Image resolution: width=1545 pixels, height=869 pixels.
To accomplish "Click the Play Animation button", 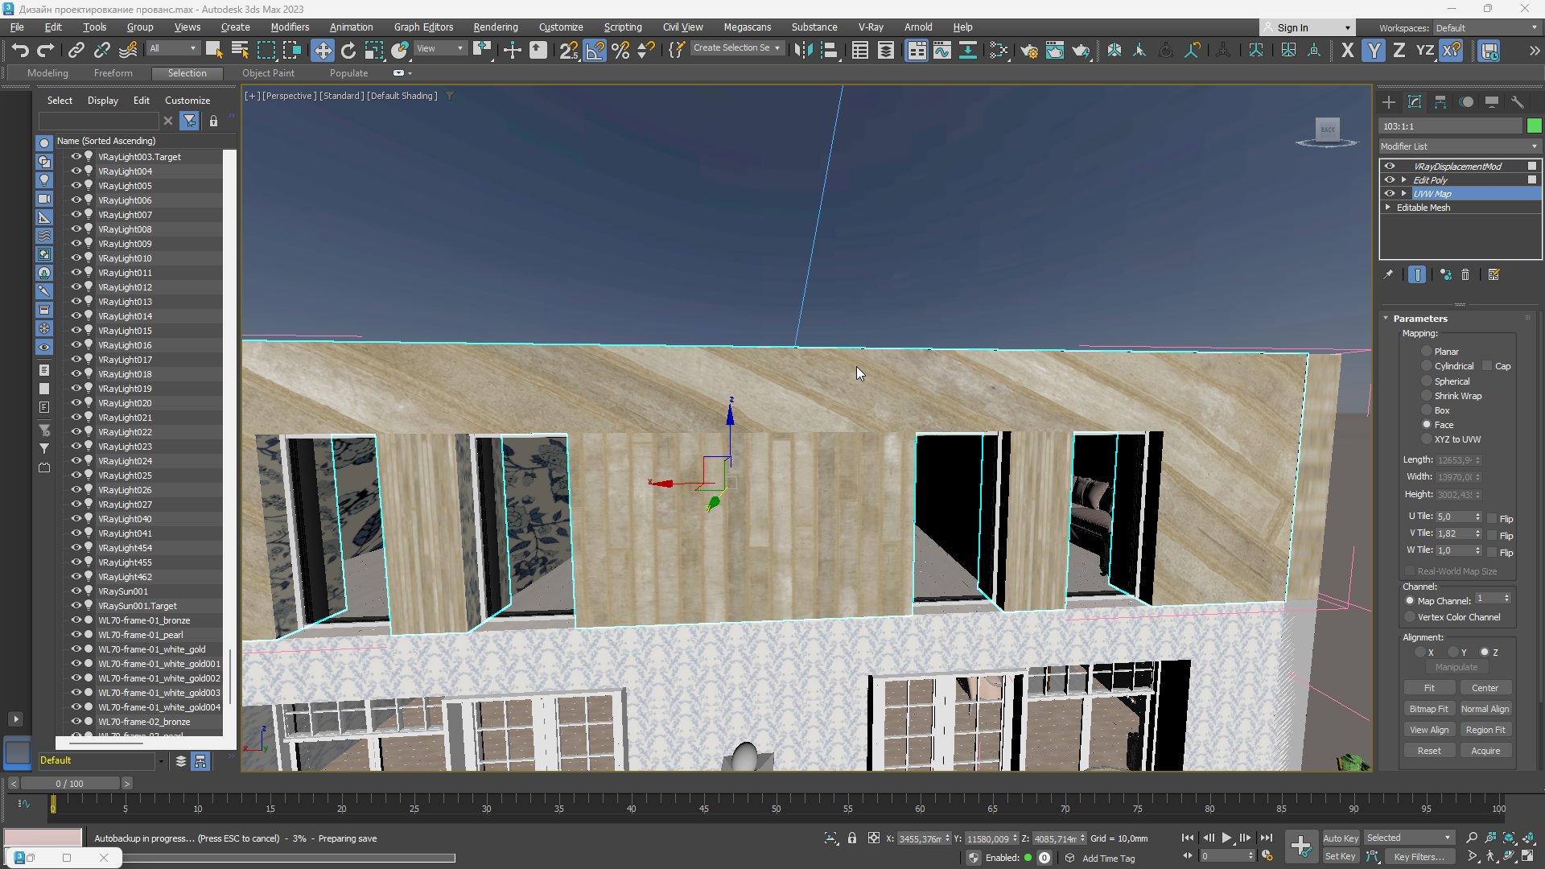I will (1226, 838).
